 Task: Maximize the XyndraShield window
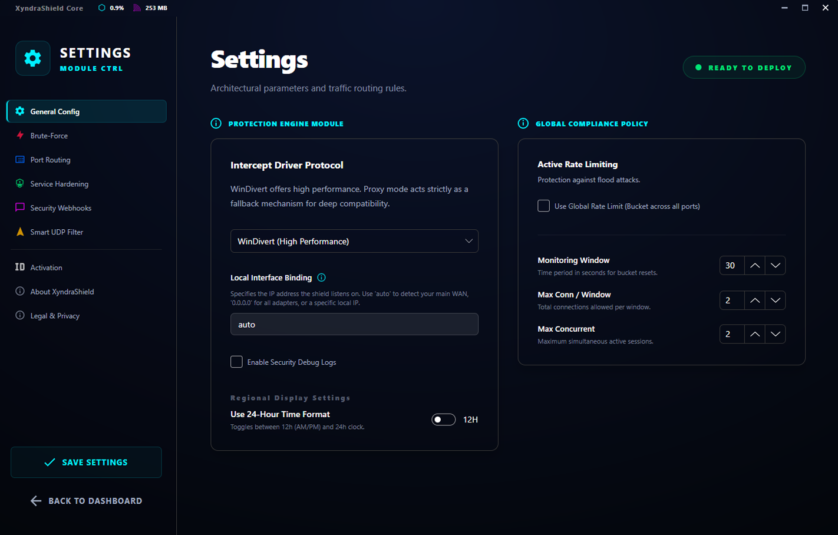tap(805, 8)
